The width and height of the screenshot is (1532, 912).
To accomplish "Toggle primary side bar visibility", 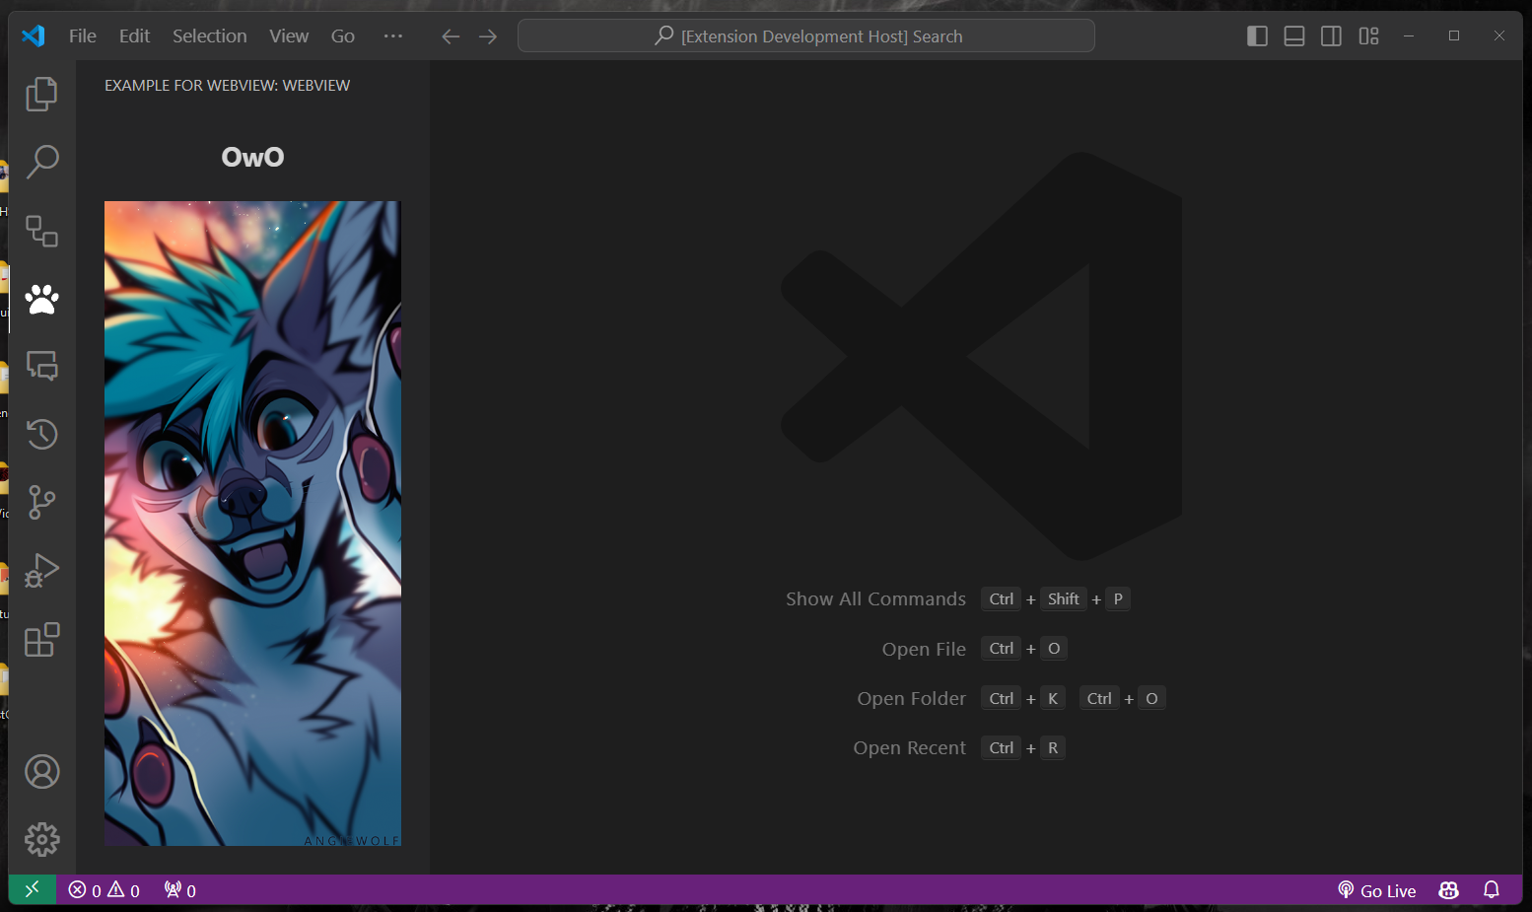I will coord(1257,36).
